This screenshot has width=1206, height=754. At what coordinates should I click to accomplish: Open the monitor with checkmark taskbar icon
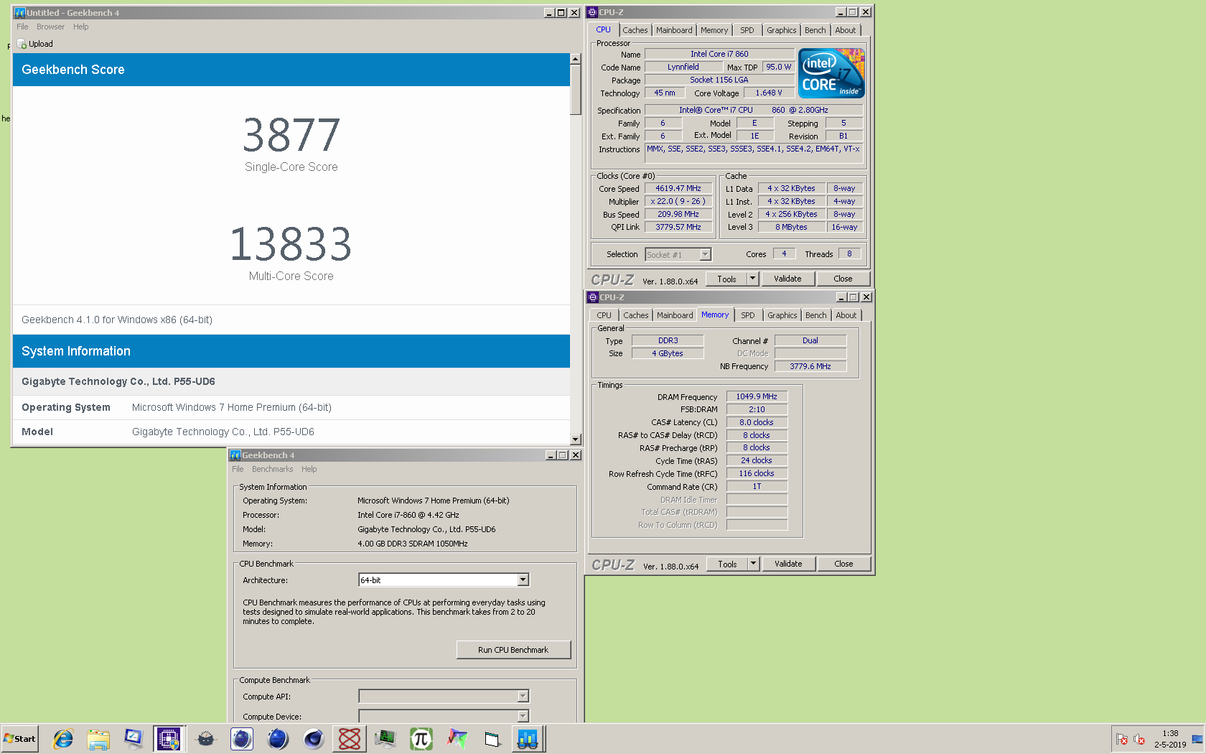(134, 738)
